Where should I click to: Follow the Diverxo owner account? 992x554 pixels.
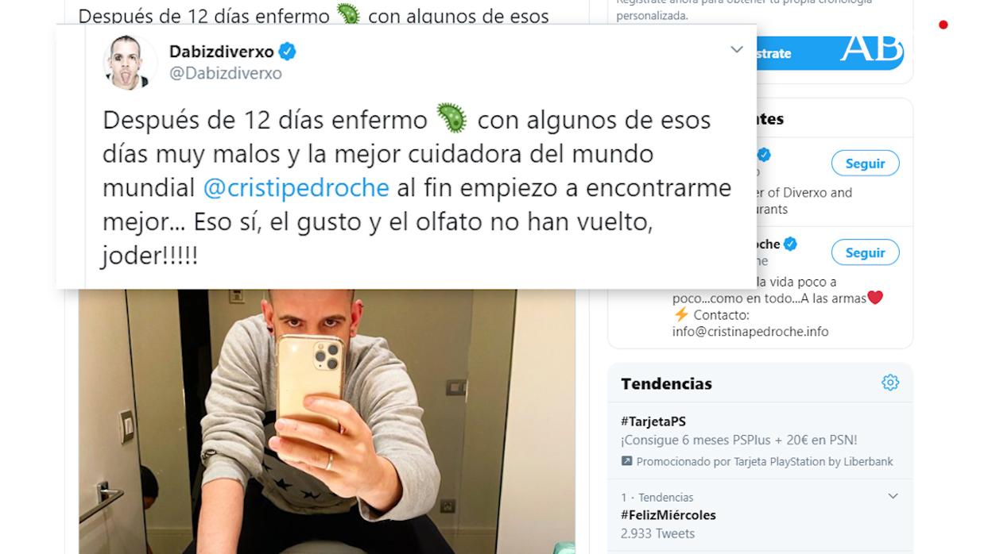[865, 164]
